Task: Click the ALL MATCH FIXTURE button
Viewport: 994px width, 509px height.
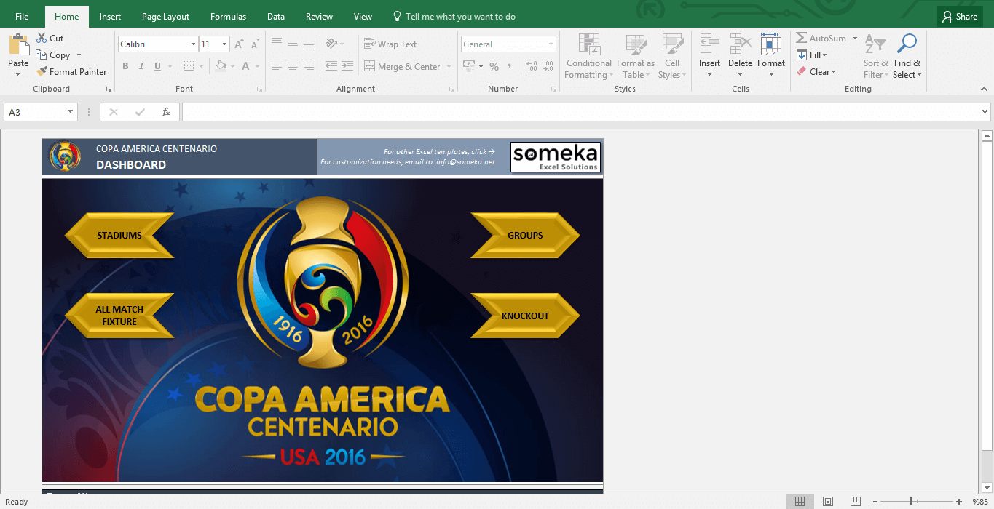Action: click(x=119, y=316)
